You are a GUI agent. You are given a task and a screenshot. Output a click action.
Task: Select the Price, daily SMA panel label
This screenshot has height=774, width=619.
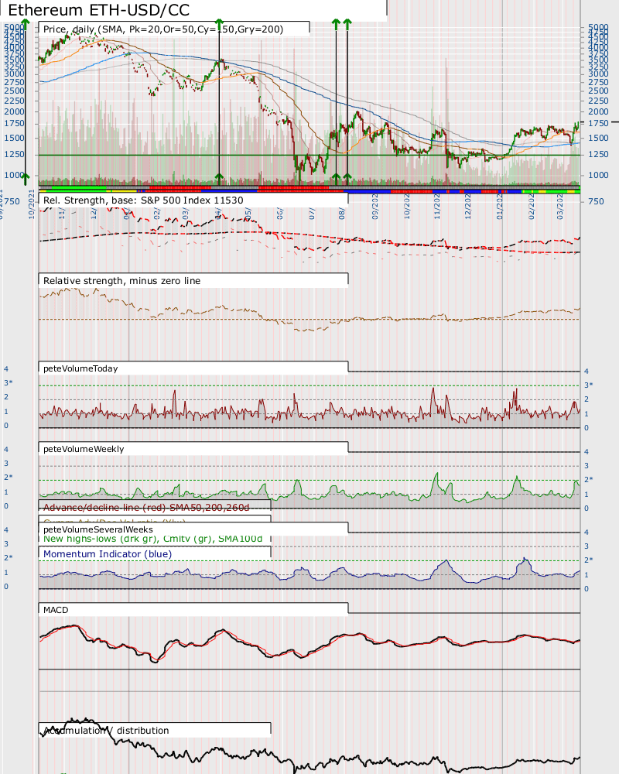[163, 29]
